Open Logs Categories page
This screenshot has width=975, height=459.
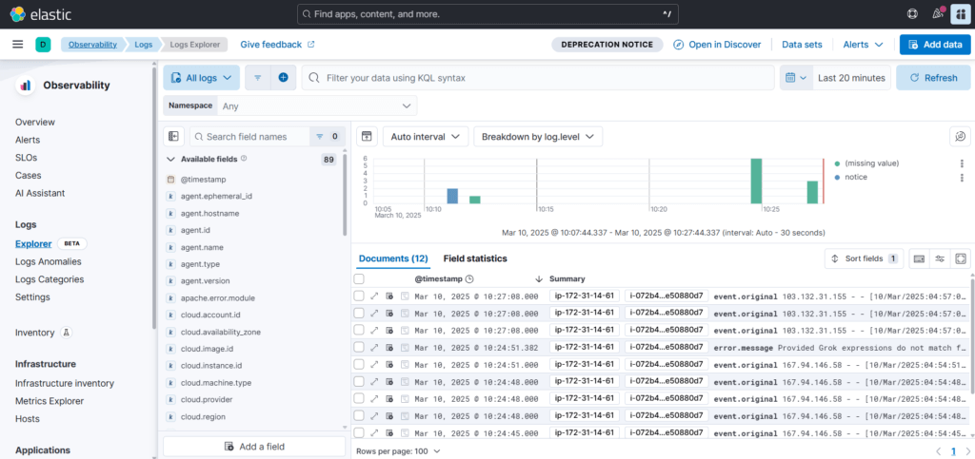(50, 279)
